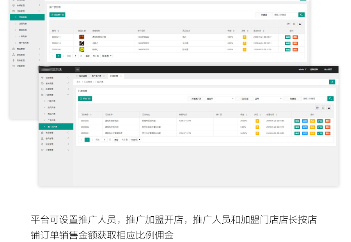Switch to the 我的桌面 tab
The width and height of the screenshot is (351, 242).
[x=82, y=76]
